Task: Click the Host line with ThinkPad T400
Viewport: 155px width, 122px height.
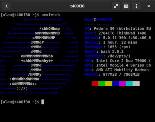Action: point(116,33)
